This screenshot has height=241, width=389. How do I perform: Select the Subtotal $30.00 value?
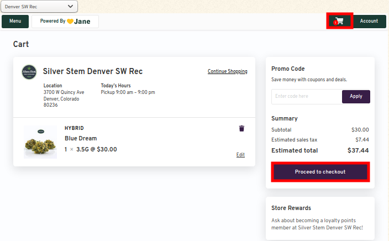coord(360,130)
